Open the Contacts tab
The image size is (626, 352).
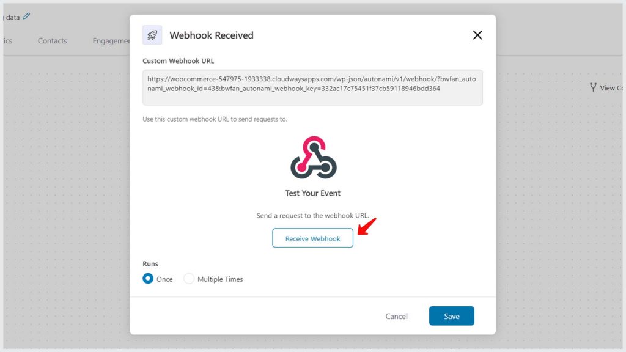[x=53, y=41]
